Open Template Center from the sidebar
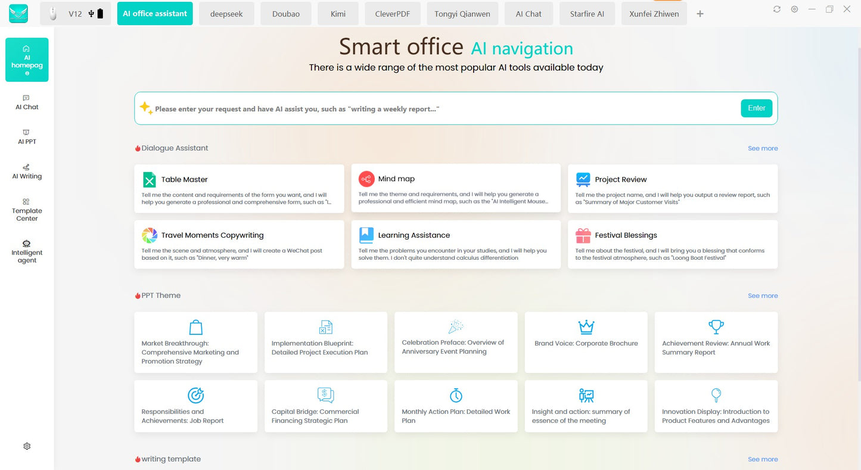Viewport: 861px width, 470px height. click(27, 210)
